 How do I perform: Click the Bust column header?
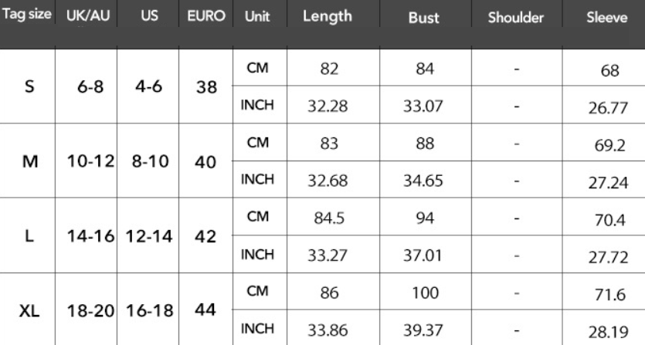coord(423,19)
